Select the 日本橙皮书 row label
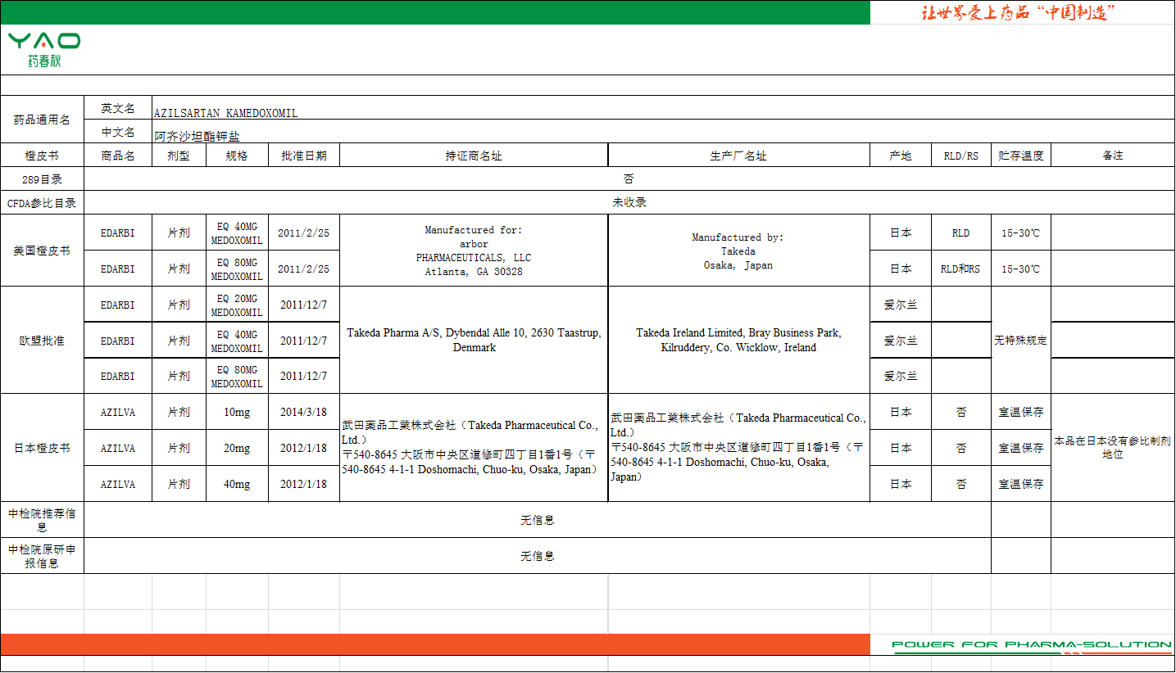 (42, 448)
